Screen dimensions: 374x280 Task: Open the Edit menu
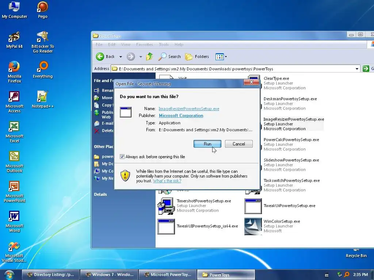pyautogui.click(x=112, y=44)
